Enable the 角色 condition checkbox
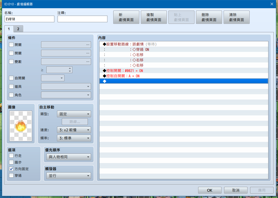This screenshot has width=278, height=198. [x=11, y=95]
